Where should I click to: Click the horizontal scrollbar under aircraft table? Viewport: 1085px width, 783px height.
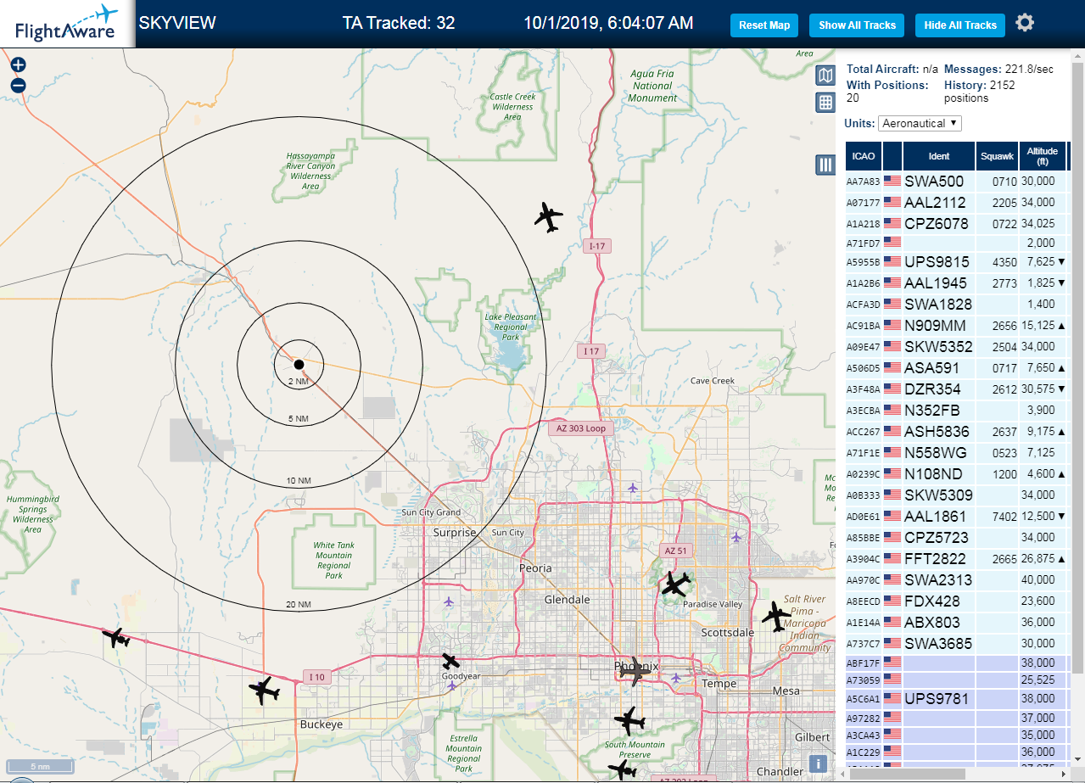click(x=909, y=774)
